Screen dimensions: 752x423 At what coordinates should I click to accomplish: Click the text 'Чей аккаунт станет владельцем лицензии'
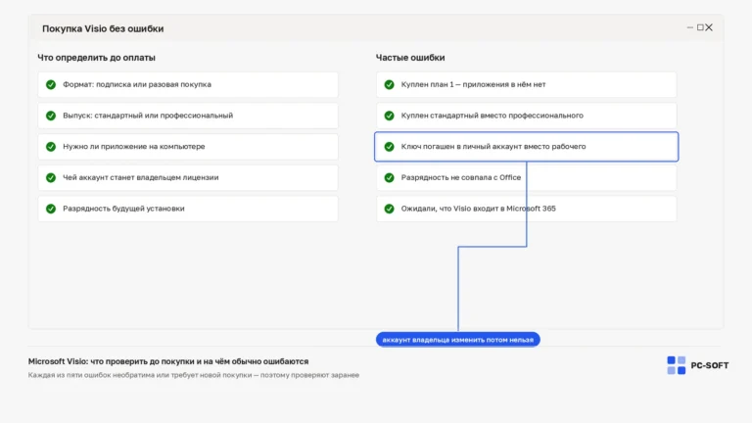[x=141, y=177]
